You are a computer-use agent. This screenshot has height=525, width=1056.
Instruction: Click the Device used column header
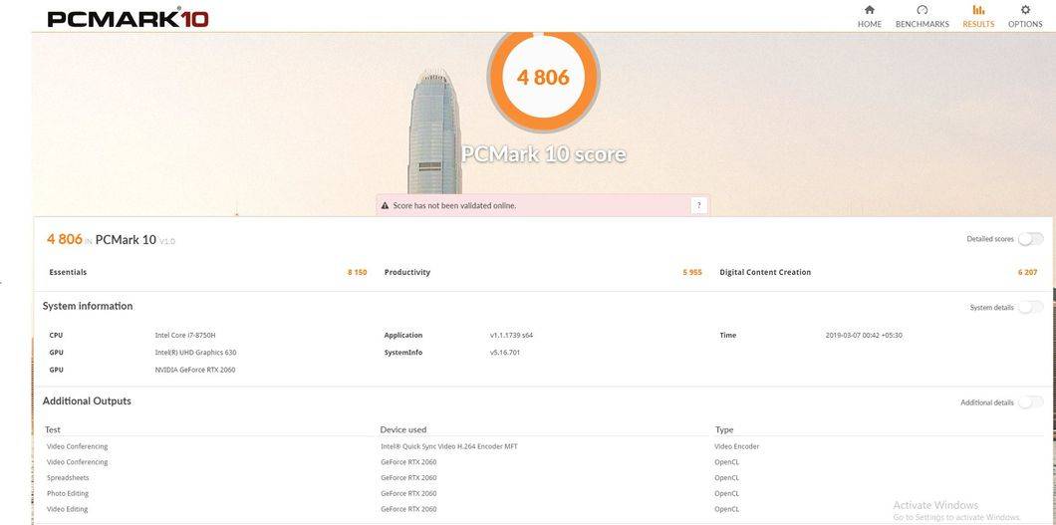pos(402,429)
